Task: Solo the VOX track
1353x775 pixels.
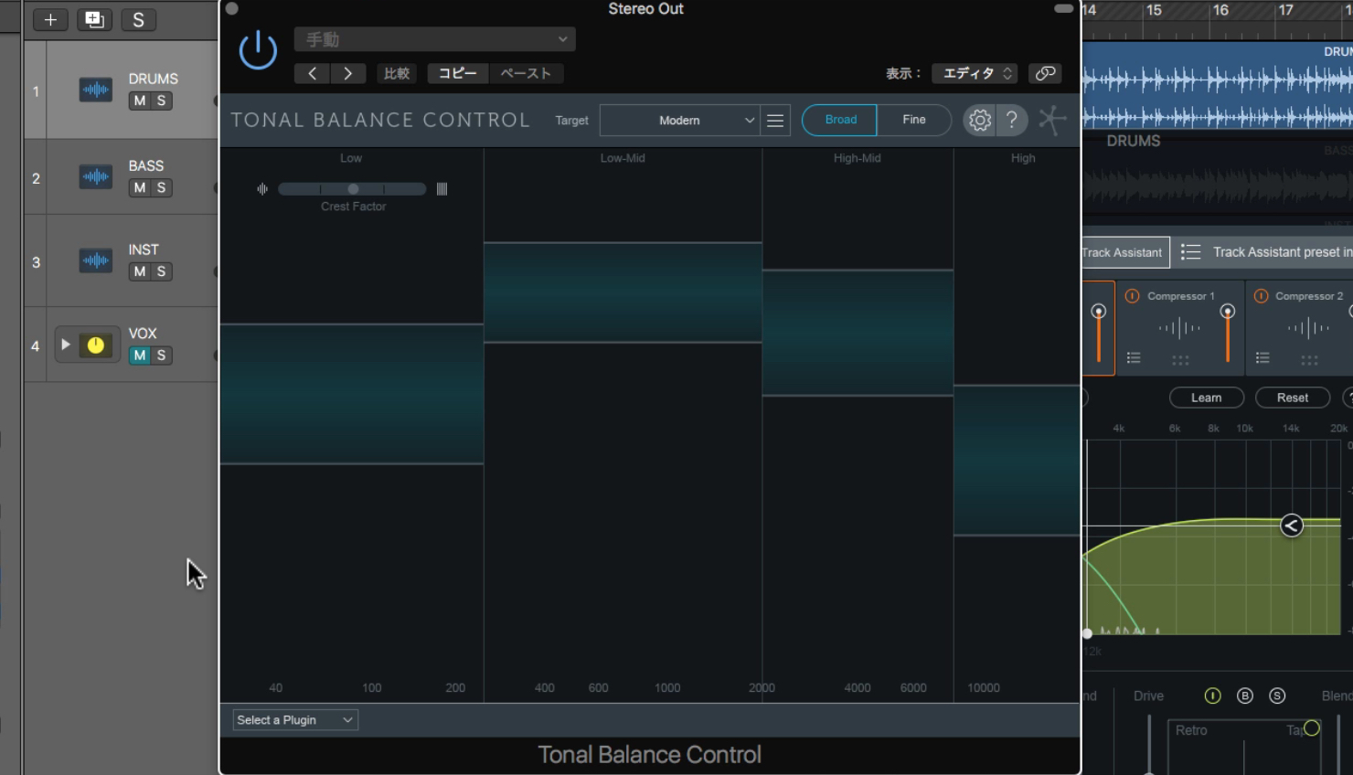Action: [161, 356]
